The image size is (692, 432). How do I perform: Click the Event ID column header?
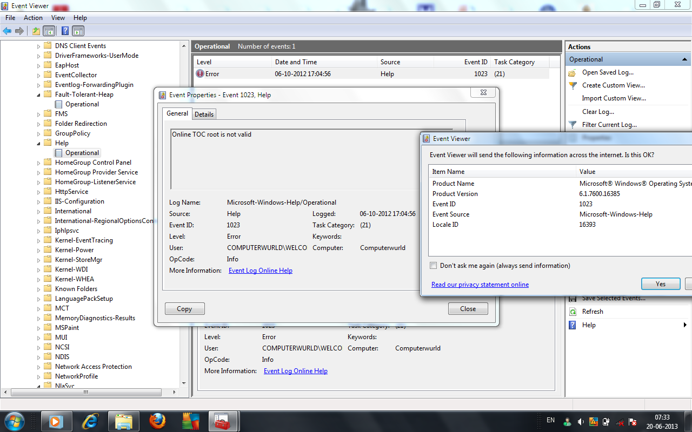(x=462, y=62)
